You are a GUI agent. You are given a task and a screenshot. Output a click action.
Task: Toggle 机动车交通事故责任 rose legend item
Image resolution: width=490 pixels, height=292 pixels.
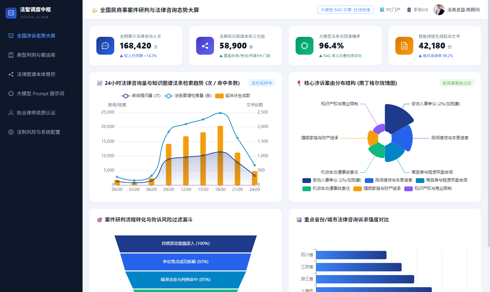click(x=326, y=189)
